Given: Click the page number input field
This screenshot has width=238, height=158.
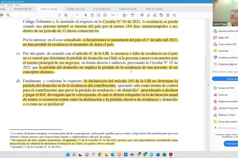Looking at the screenshot, I should click(x=73, y=15).
